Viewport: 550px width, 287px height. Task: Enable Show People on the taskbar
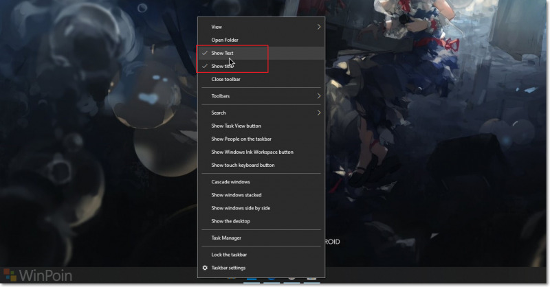coord(261,139)
